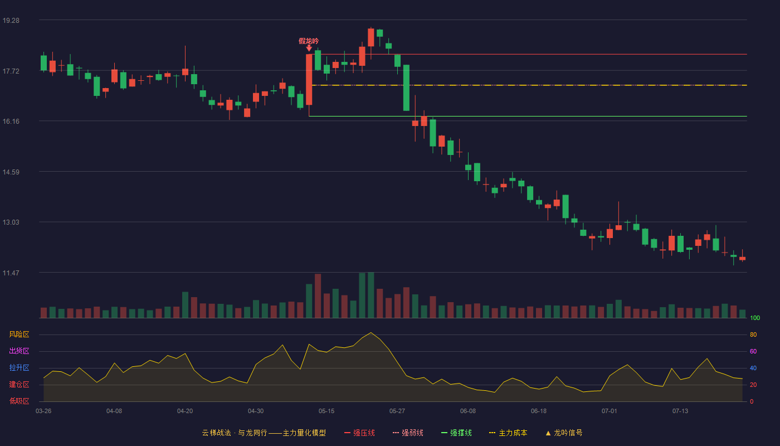This screenshot has width=780, height=446.
Task: Click the red 强压线 legend line icon
Action: click(x=347, y=433)
